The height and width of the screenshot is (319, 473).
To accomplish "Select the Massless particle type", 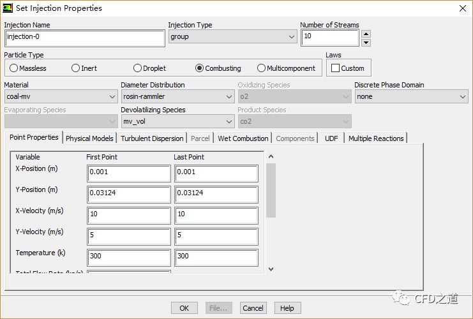I will point(13,68).
